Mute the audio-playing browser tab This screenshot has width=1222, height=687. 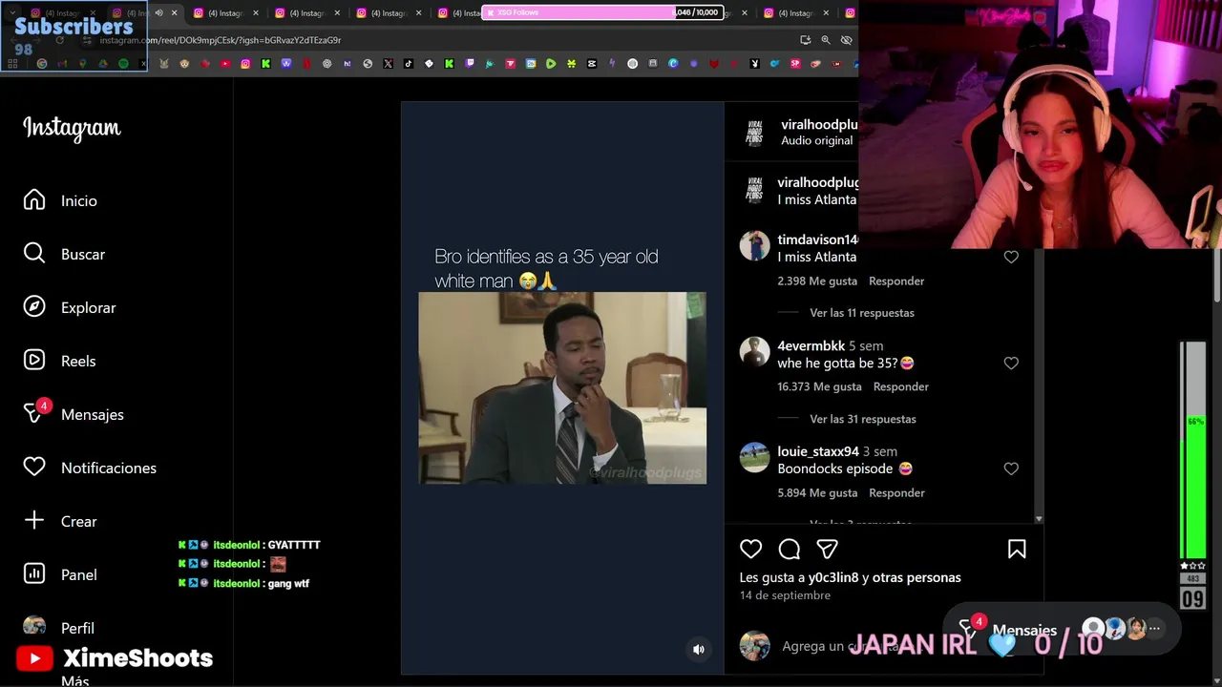(158, 12)
